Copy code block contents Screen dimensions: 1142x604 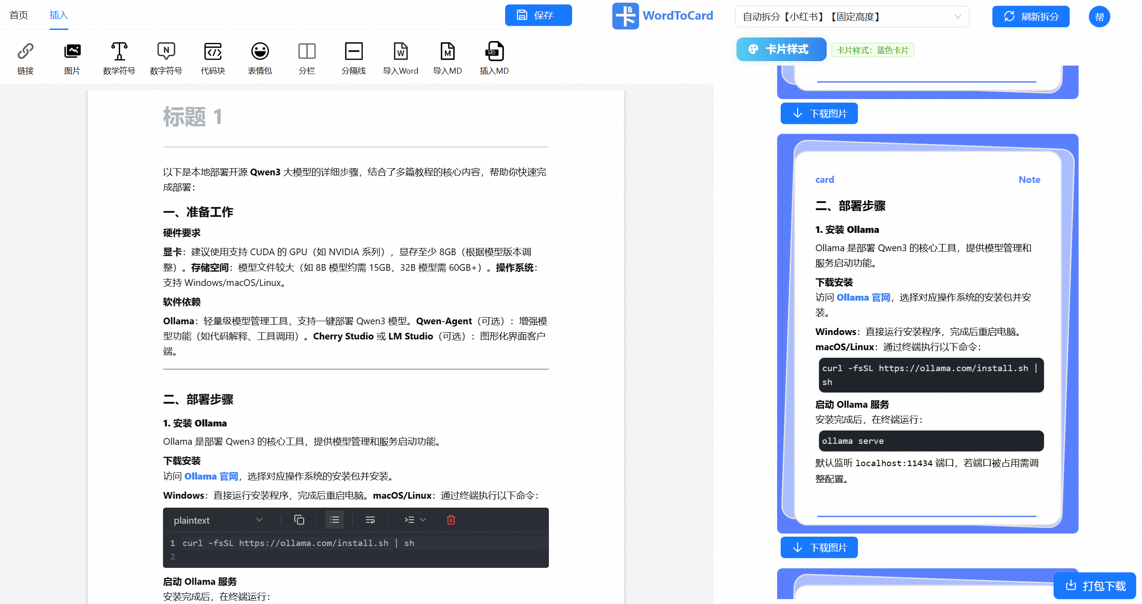[299, 520]
